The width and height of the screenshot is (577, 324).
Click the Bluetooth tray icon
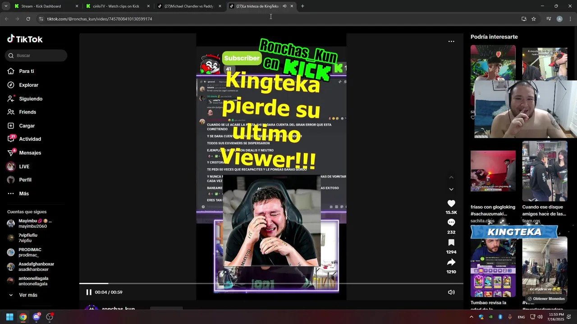click(500, 317)
